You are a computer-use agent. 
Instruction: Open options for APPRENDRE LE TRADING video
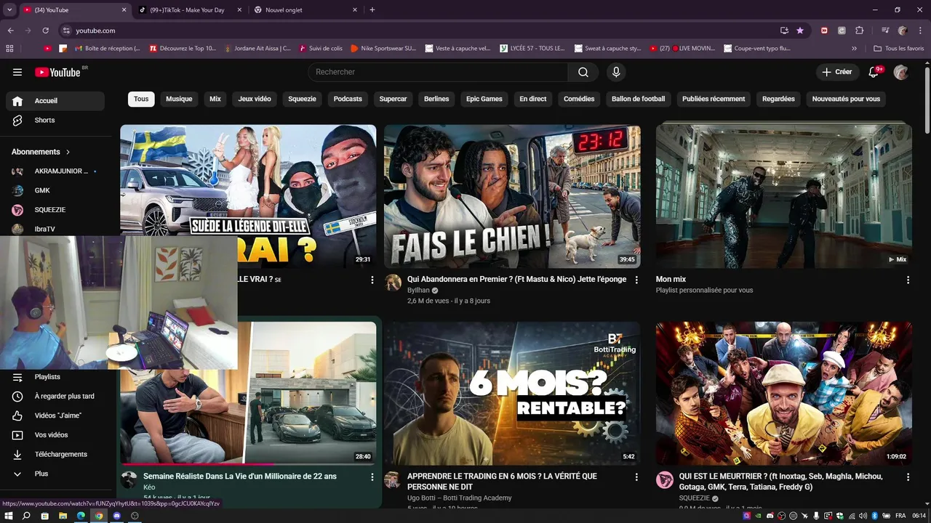pyautogui.click(x=636, y=477)
